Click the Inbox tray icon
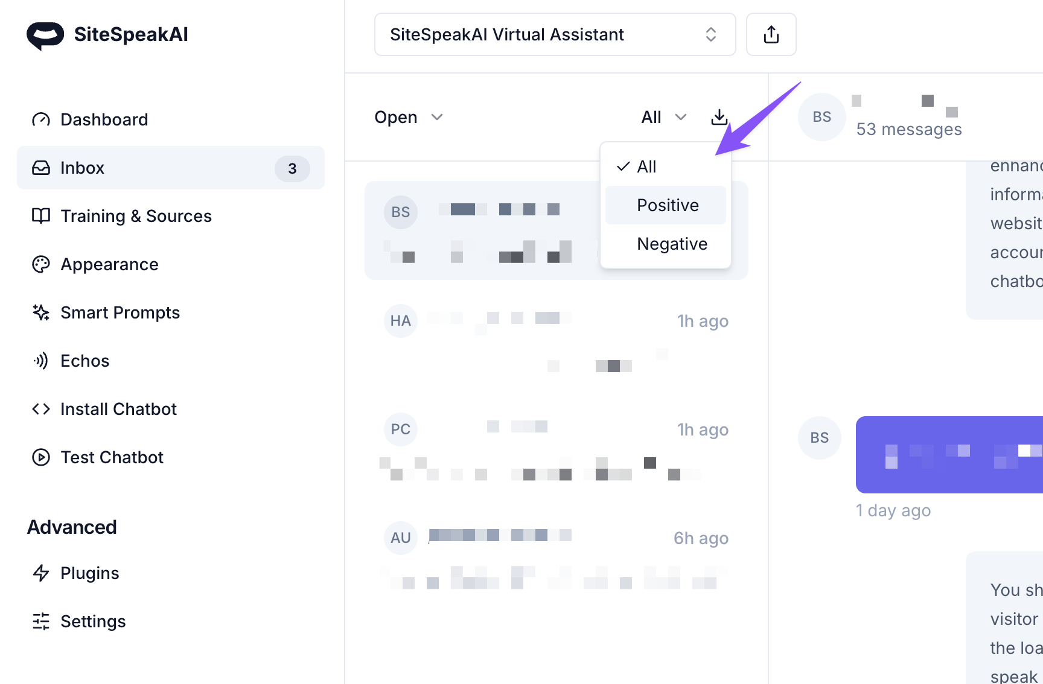The height and width of the screenshot is (684, 1043). [41, 168]
